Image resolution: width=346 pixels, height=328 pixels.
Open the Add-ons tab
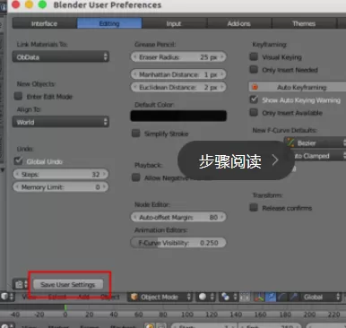239,23
